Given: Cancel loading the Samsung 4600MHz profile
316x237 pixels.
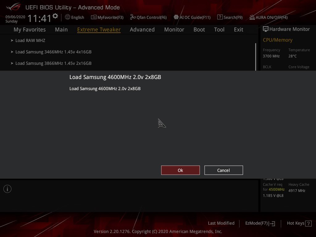Looking at the screenshot, I should 223,170.
